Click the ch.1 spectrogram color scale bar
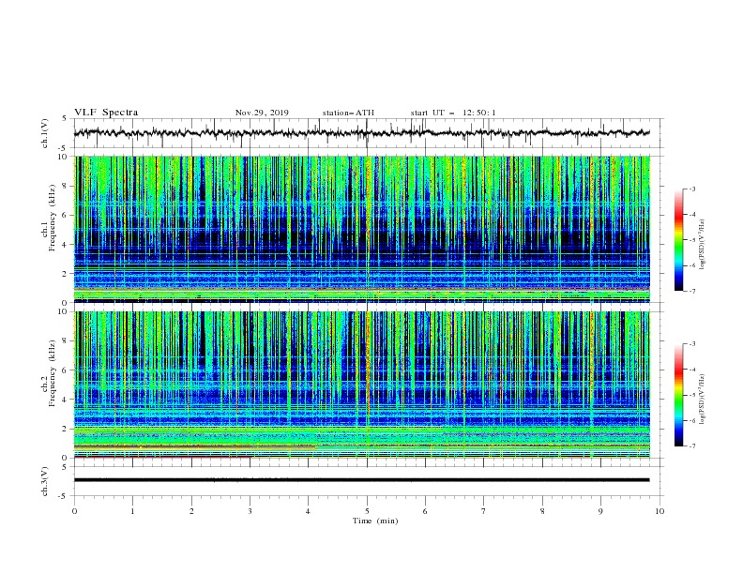 [678, 240]
